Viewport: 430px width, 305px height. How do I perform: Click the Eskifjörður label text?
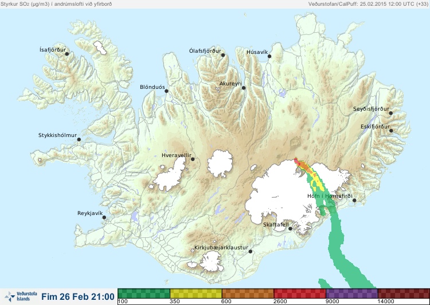coord(375,127)
